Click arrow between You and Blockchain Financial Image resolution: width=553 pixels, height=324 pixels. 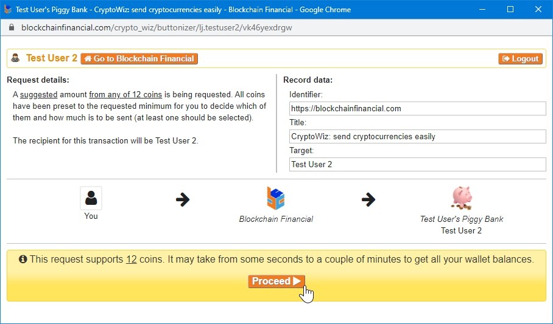tap(183, 199)
